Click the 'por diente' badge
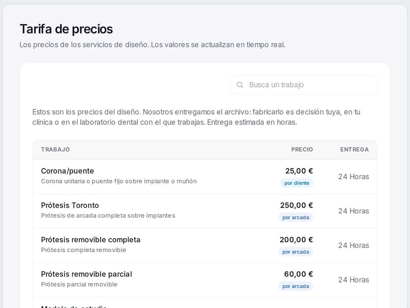The image size is (410, 308). (x=297, y=183)
